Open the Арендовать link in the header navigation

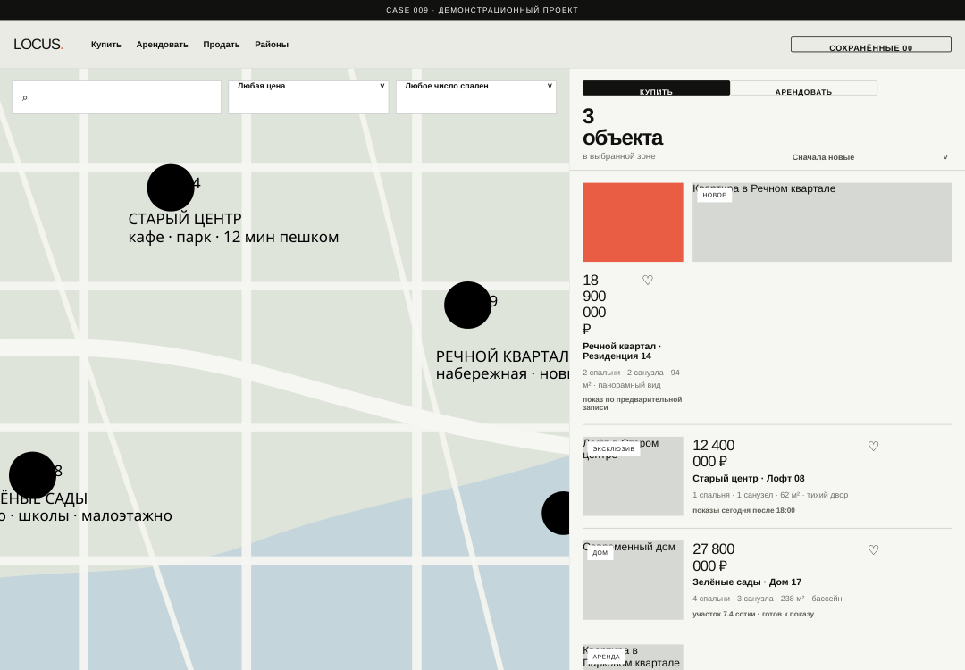pyautogui.click(x=162, y=45)
